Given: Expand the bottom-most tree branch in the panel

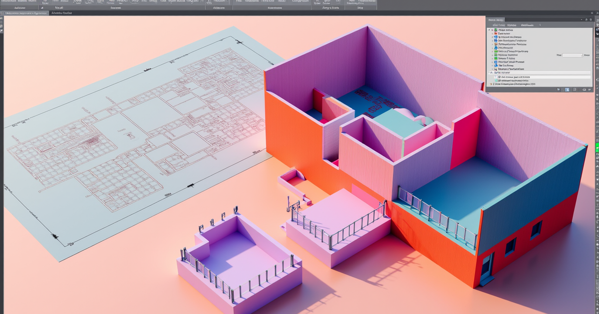Looking at the screenshot, I should [x=491, y=84].
